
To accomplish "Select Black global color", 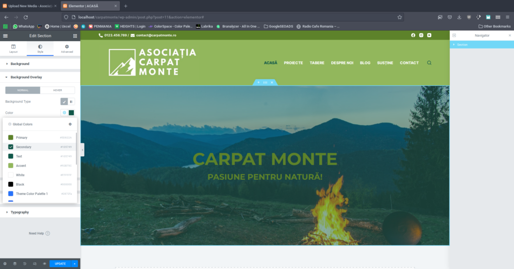I will 40,184.
